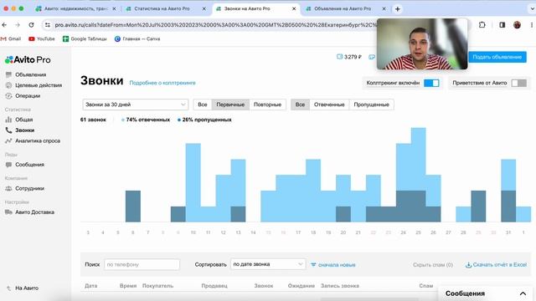This screenshot has height=301, width=536.
Task: Open the YouTube bookmark
Action: tap(42, 39)
